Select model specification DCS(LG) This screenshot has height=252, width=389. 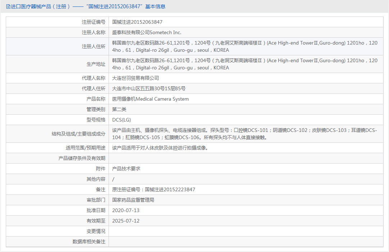[x=121, y=120]
